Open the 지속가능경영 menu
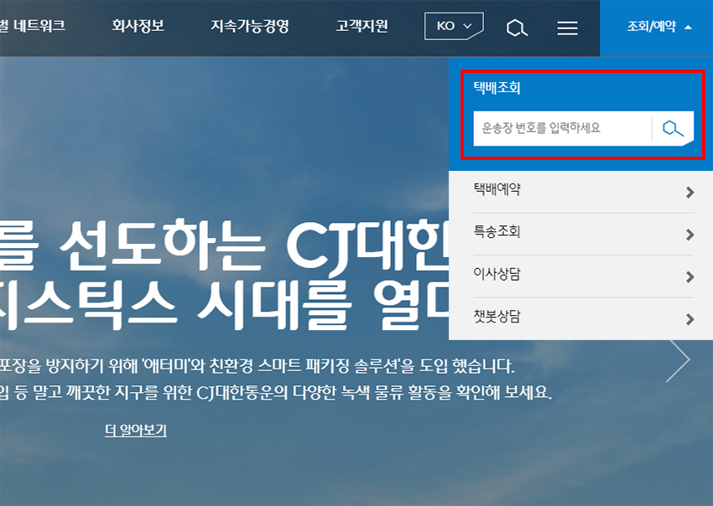Screen dimensions: 713x506 [250, 26]
